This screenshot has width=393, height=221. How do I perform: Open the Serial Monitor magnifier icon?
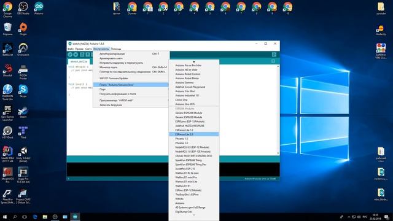point(274,55)
